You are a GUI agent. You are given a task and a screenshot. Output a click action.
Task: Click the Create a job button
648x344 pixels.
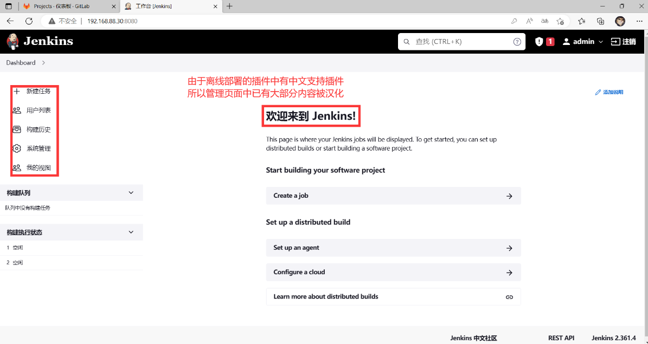coord(394,196)
